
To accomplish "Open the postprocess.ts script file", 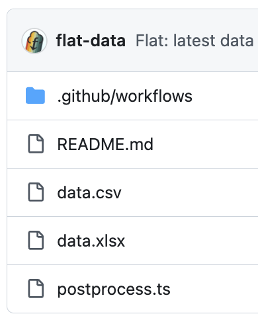I will pyautogui.click(x=114, y=290).
